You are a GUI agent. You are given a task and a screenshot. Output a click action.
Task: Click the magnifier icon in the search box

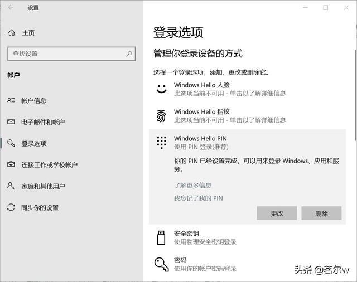click(129, 54)
